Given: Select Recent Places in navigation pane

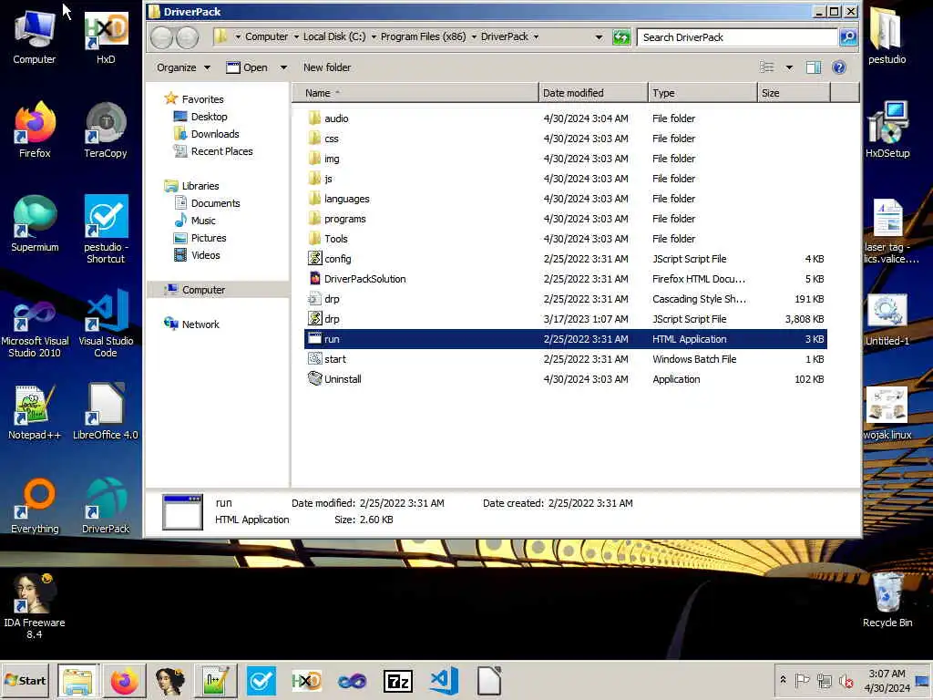Looking at the screenshot, I should coord(213,151).
